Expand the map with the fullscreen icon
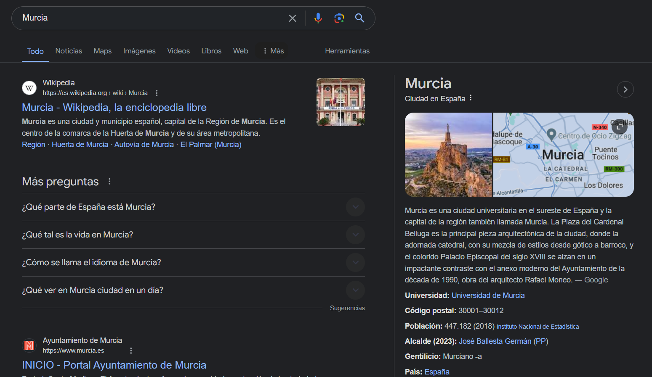This screenshot has height=377, width=652. (620, 126)
